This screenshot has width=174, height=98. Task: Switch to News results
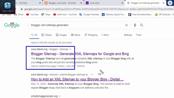[76, 35]
